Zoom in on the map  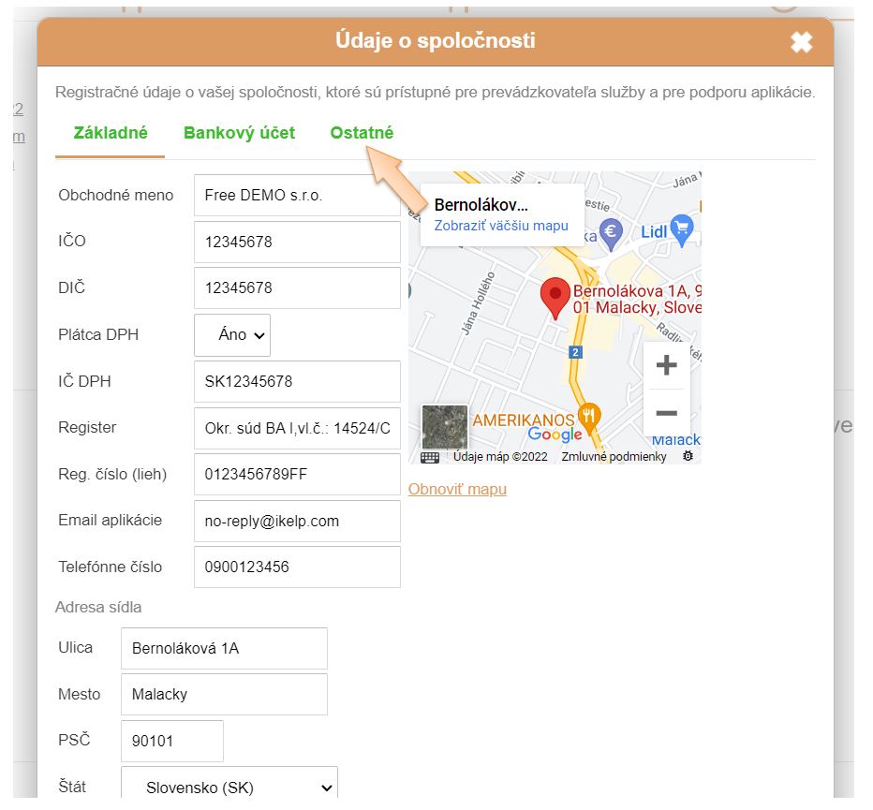click(666, 365)
